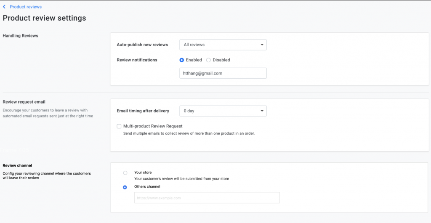Choose the Your store review channel
This screenshot has height=223, width=431.
[125, 173]
